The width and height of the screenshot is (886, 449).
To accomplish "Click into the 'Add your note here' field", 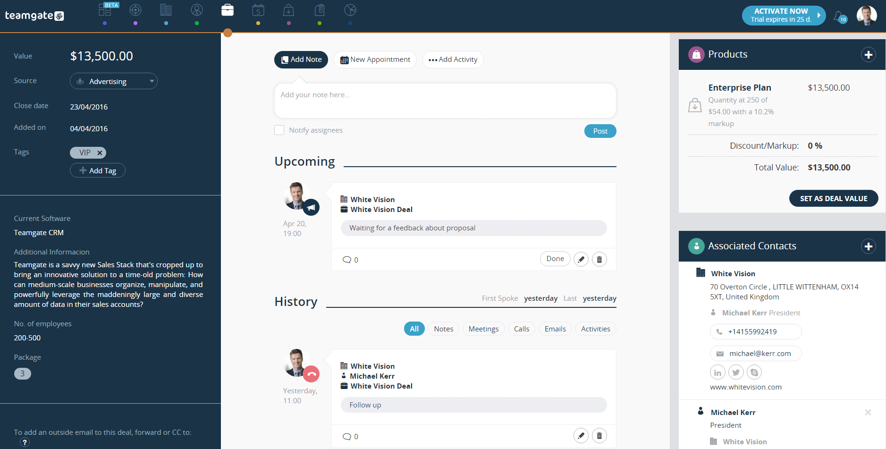I will tap(445, 101).
